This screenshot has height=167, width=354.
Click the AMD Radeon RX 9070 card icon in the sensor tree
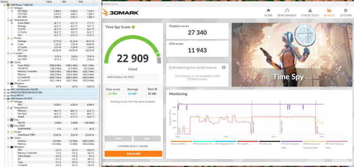pyautogui.click(x=8, y=99)
